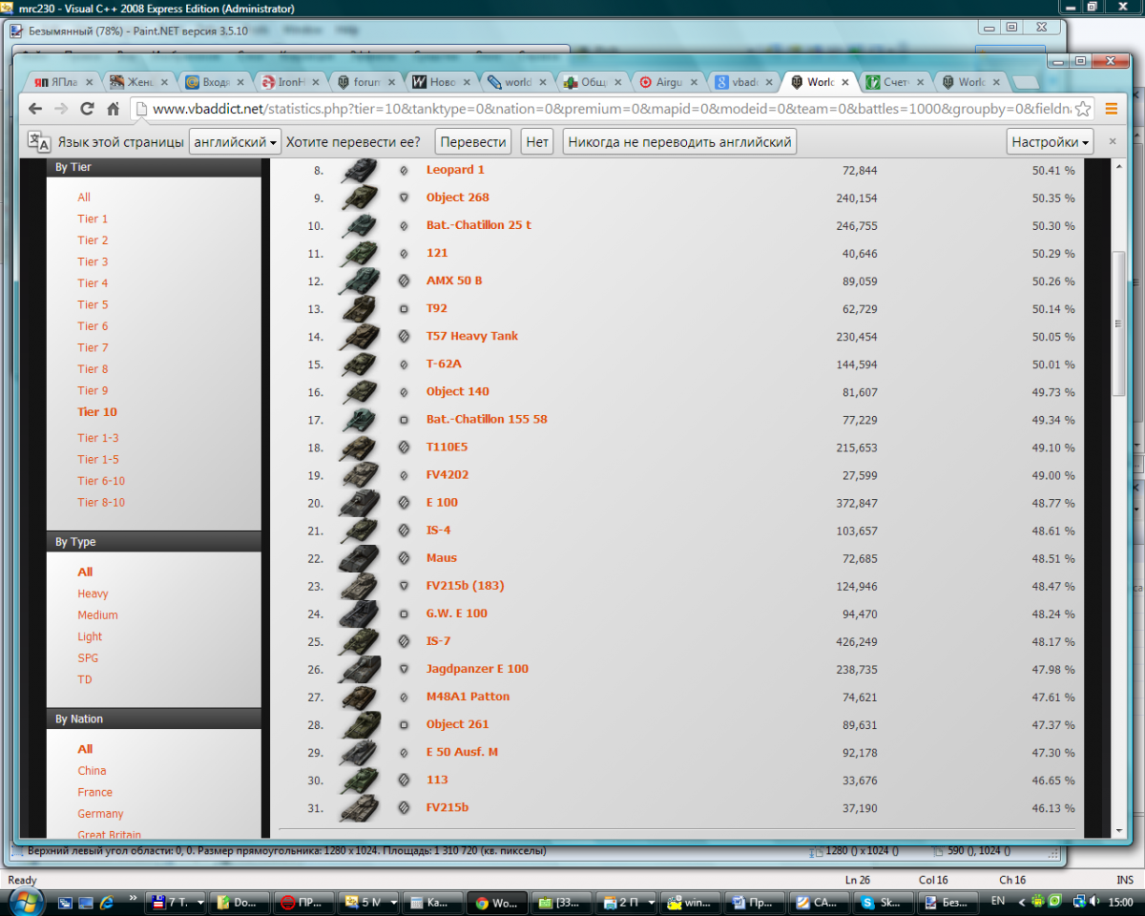Close the translation bar with X
Viewport: 1145px width, 916px height.
(x=1112, y=141)
